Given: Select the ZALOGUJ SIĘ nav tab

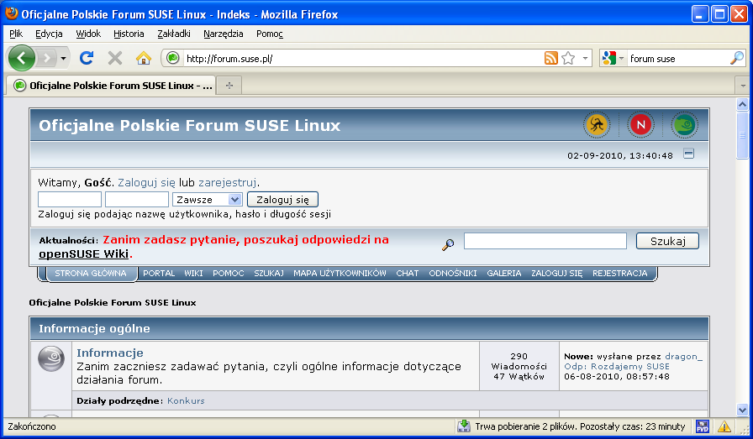Looking at the screenshot, I should (x=556, y=274).
